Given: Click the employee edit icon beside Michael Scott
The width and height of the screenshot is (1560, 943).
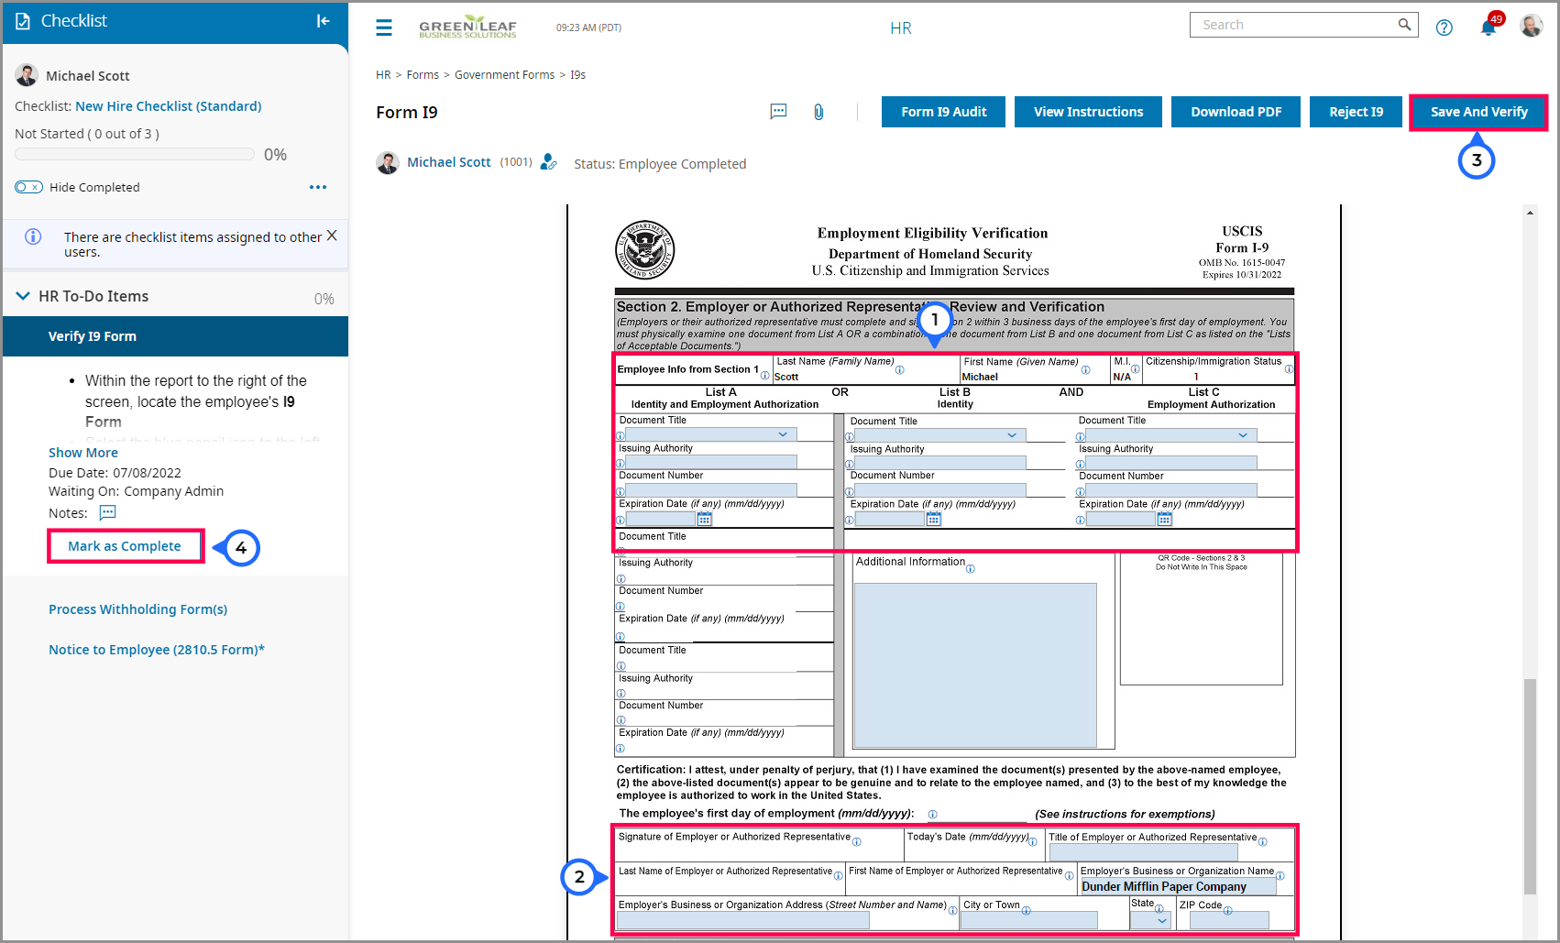Looking at the screenshot, I should [x=548, y=162].
